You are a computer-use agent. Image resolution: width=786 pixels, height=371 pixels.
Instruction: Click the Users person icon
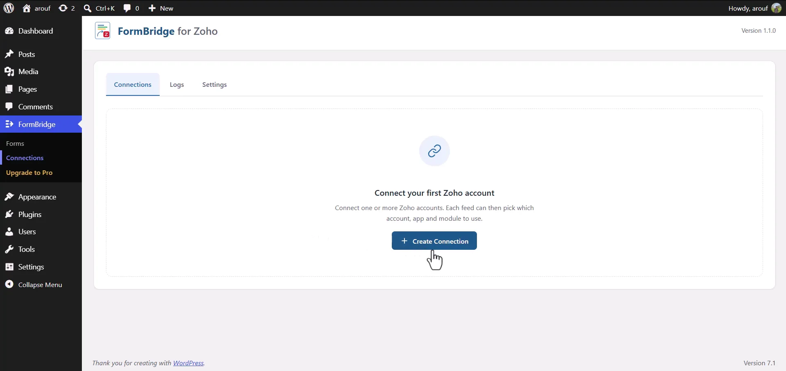9,232
